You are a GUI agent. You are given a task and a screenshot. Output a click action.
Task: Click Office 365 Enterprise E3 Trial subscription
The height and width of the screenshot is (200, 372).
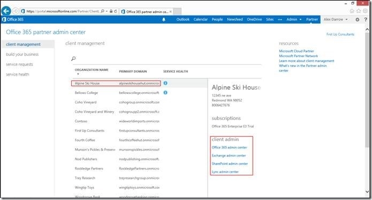[x=233, y=127]
